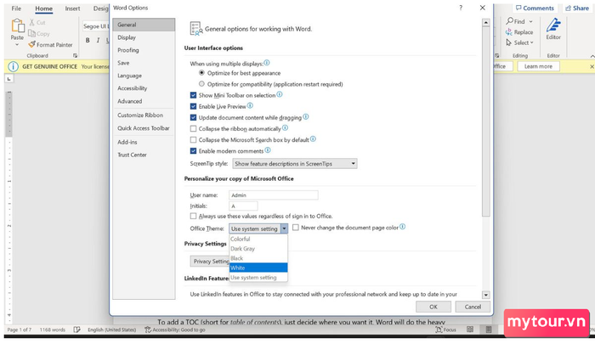This screenshot has height=344, width=595.
Task: Click info icon beside Update document content
Action: coord(306,117)
